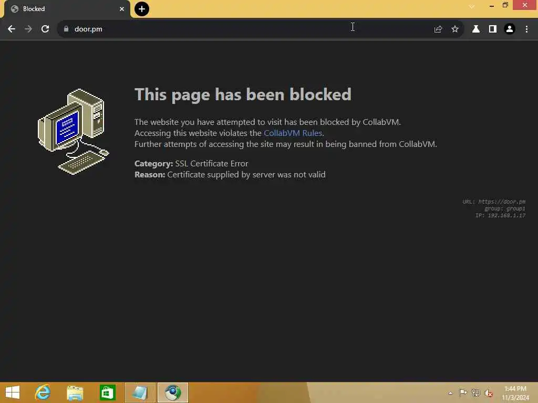View site info via lock icon
This screenshot has width=538, height=403.
click(x=66, y=29)
